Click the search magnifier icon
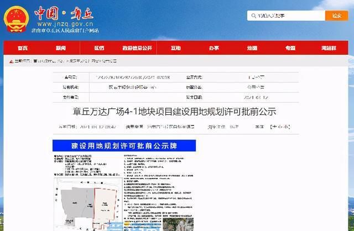This screenshot has height=231, width=354. (253, 15)
